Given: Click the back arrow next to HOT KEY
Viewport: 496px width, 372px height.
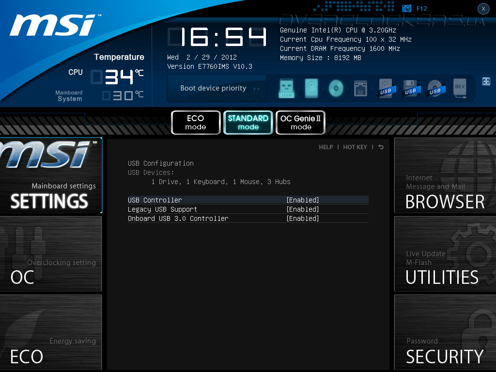Looking at the screenshot, I should (381, 147).
